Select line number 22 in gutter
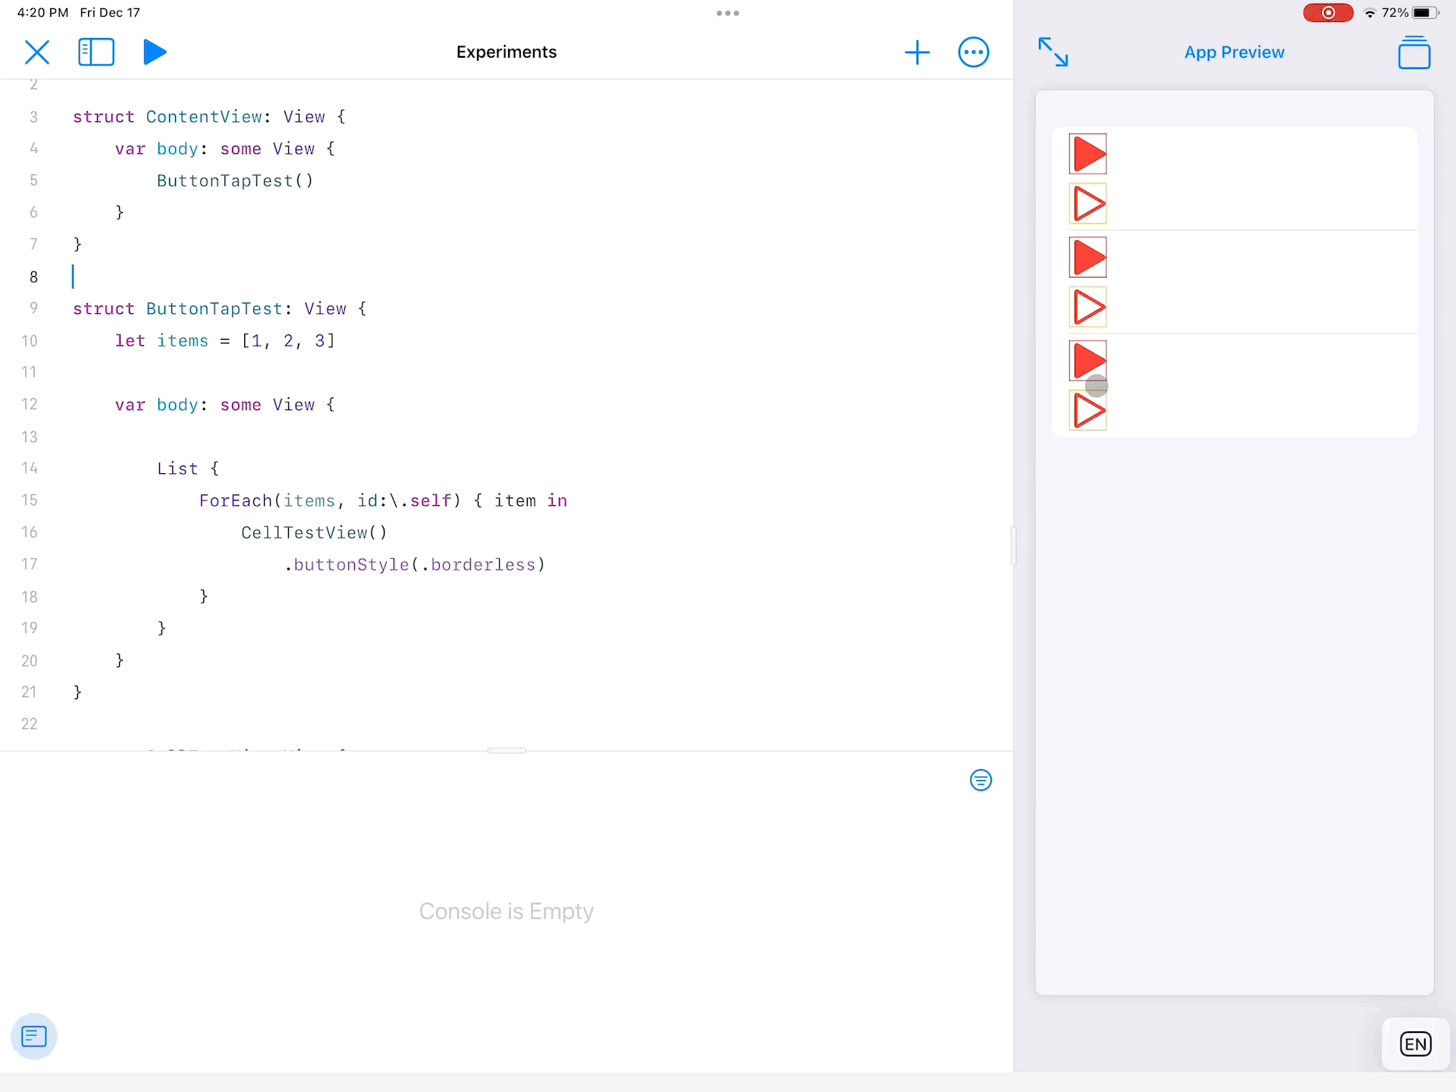 pyautogui.click(x=30, y=724)
